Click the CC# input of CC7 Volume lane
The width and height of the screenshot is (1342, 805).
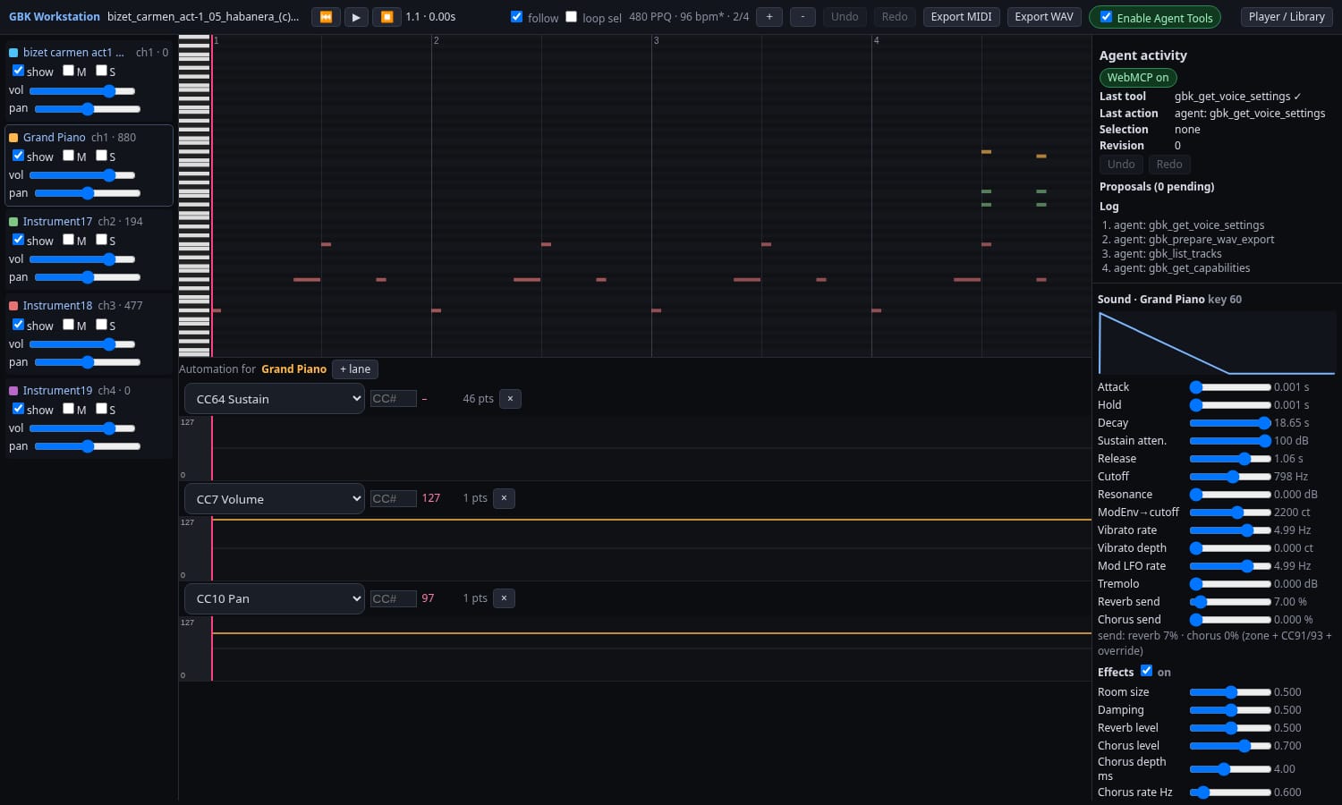pos(394,499)
